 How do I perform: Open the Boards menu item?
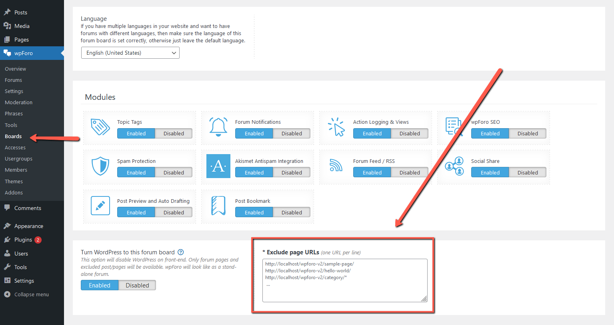coord(13,136)
